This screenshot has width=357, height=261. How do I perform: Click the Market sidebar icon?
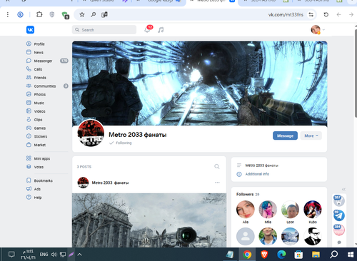[x=29, y=145]
